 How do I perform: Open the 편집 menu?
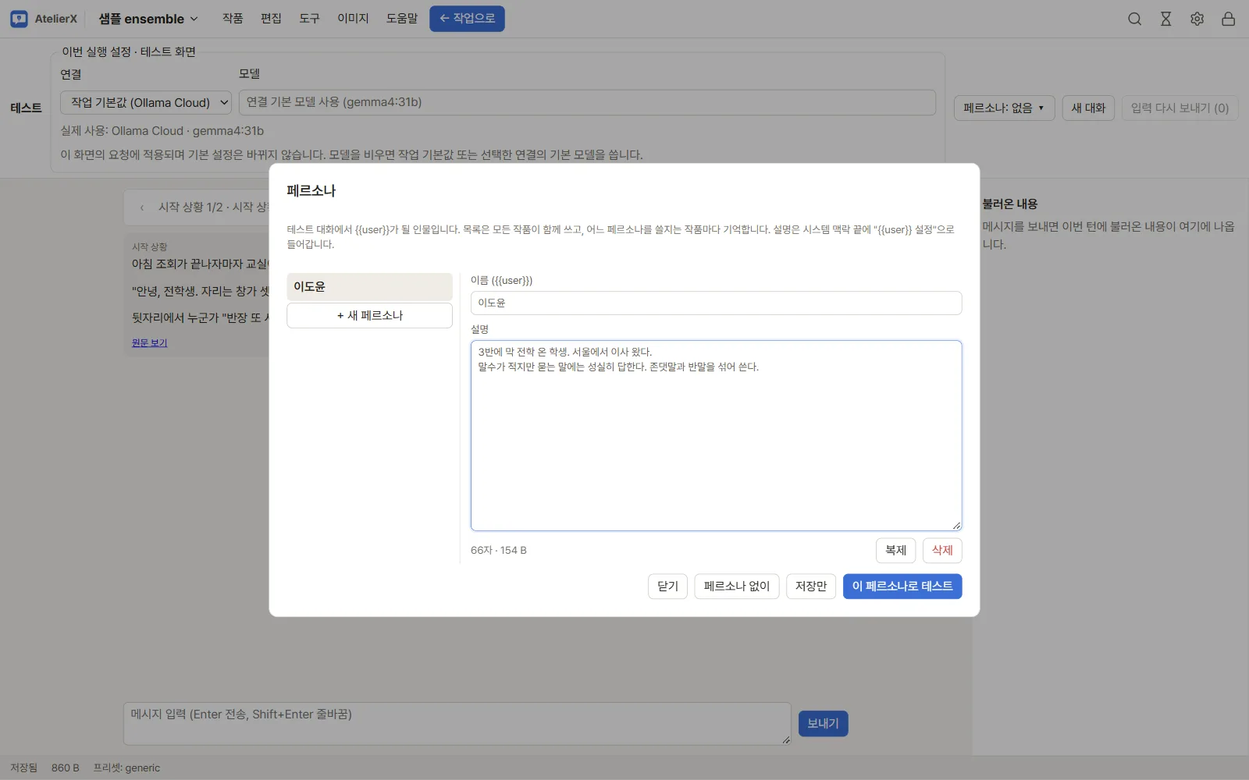pyautogui.click(x=271, y=19)
